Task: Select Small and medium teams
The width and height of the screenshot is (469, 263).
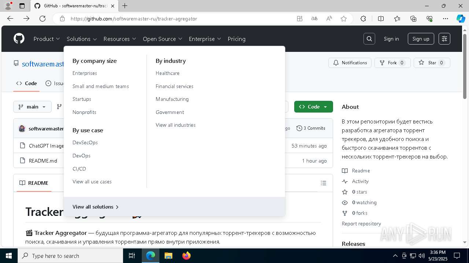Action: click(x=101, y=86)
